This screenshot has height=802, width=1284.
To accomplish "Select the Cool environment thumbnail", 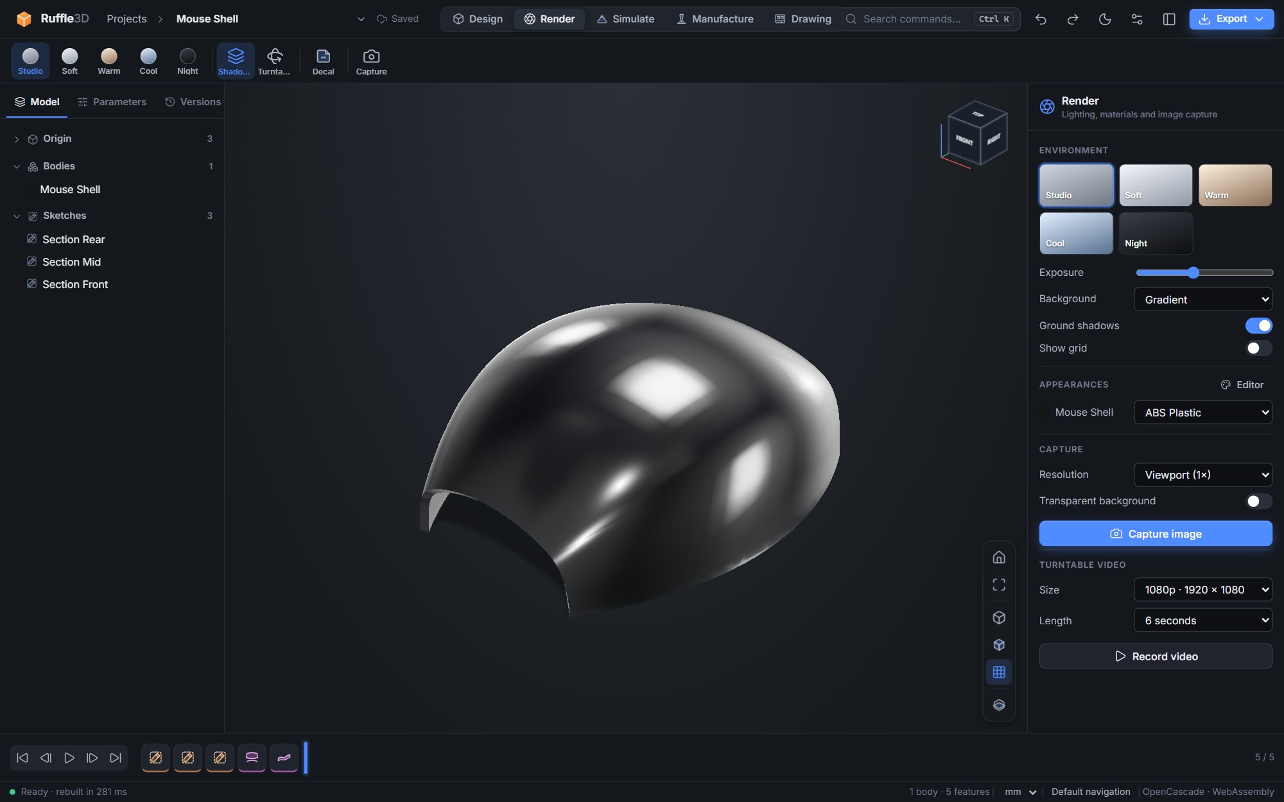I will click(x=1076, y=234).
